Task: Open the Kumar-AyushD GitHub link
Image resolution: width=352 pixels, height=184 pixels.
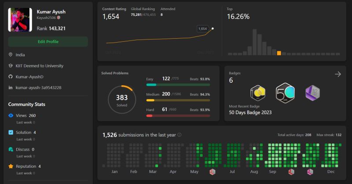Action: [29, 77]
